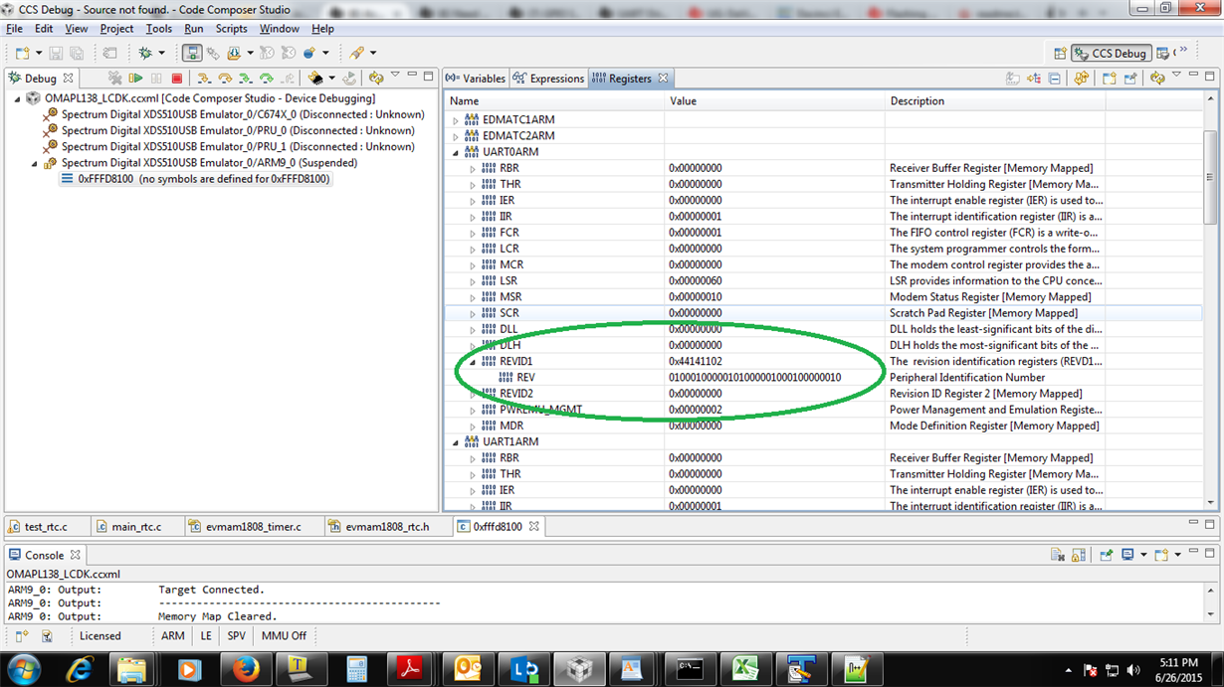
Task: Toggle the selected debug-context button in main toolbar
Action: click(192, 53)
